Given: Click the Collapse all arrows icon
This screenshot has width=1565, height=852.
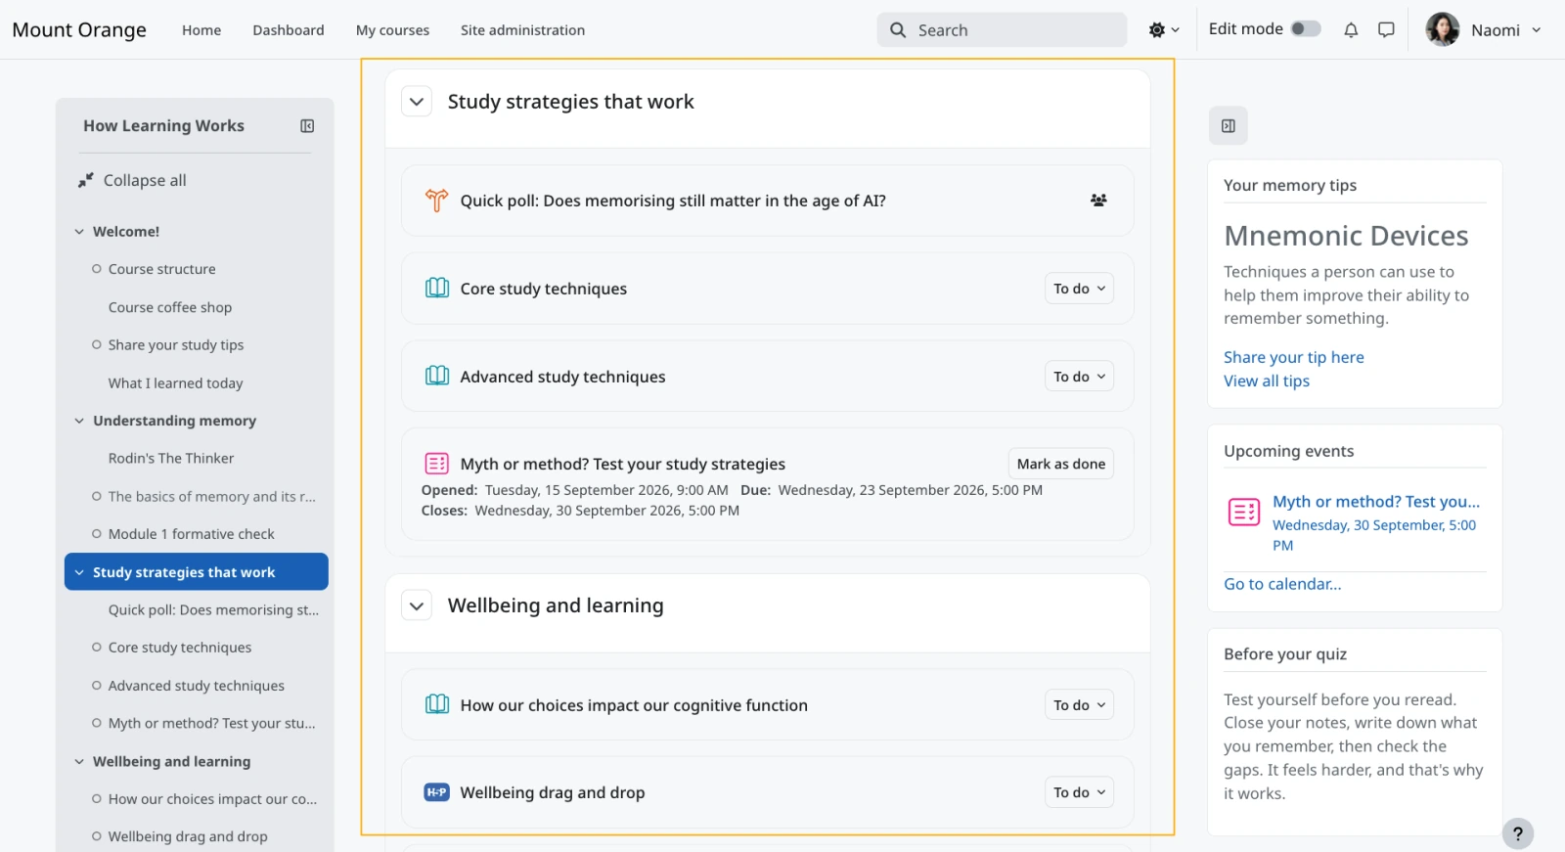Looking at the screenshot, I should click(x=86, y=181).
